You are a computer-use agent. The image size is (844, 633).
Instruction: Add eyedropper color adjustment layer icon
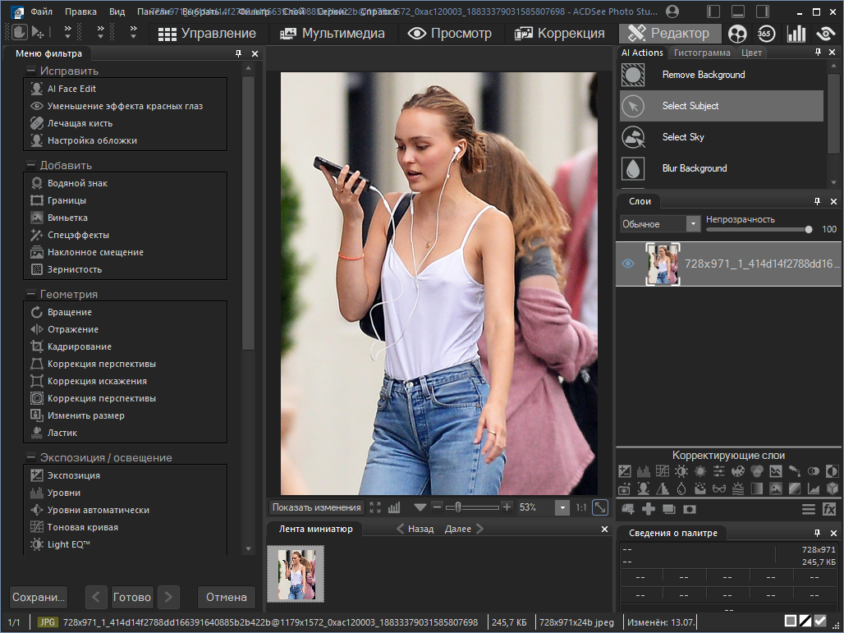795,471
